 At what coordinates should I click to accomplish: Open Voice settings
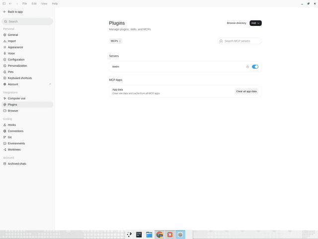tap(27, 53)
